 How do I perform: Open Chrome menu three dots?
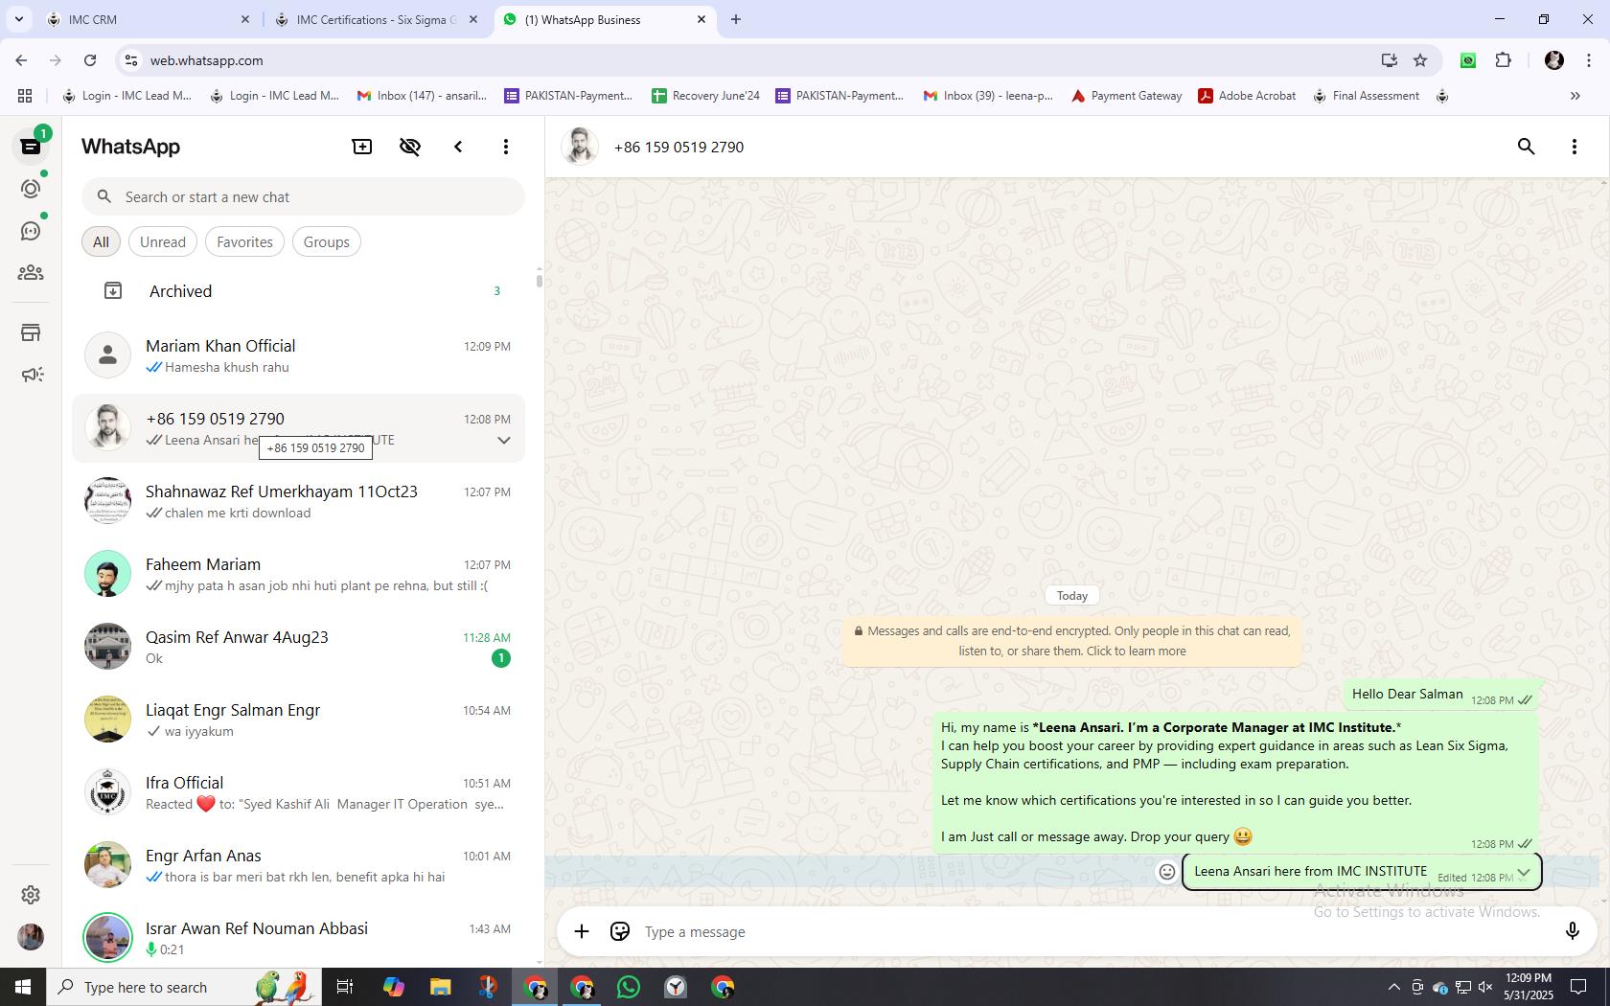point(1589,60)
